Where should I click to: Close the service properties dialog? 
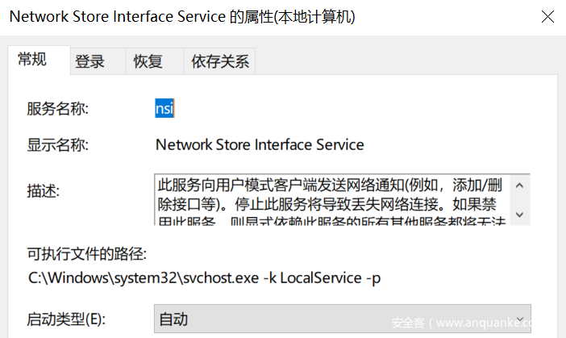[x=547, y=16]
